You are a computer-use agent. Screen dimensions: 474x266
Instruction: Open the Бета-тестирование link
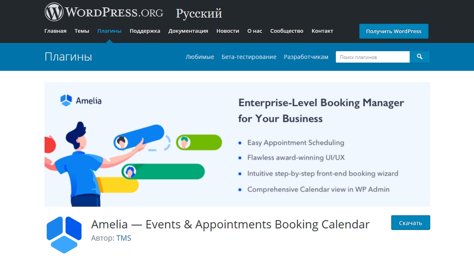[x=249, y=57]
